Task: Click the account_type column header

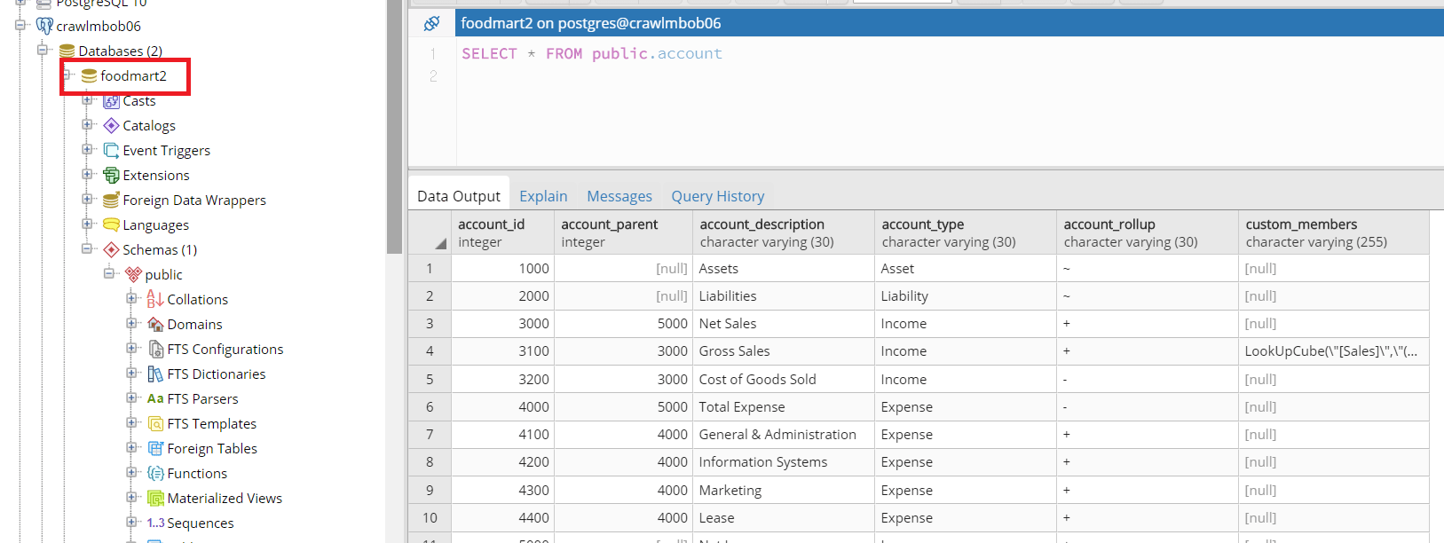Action: point(966,232)
